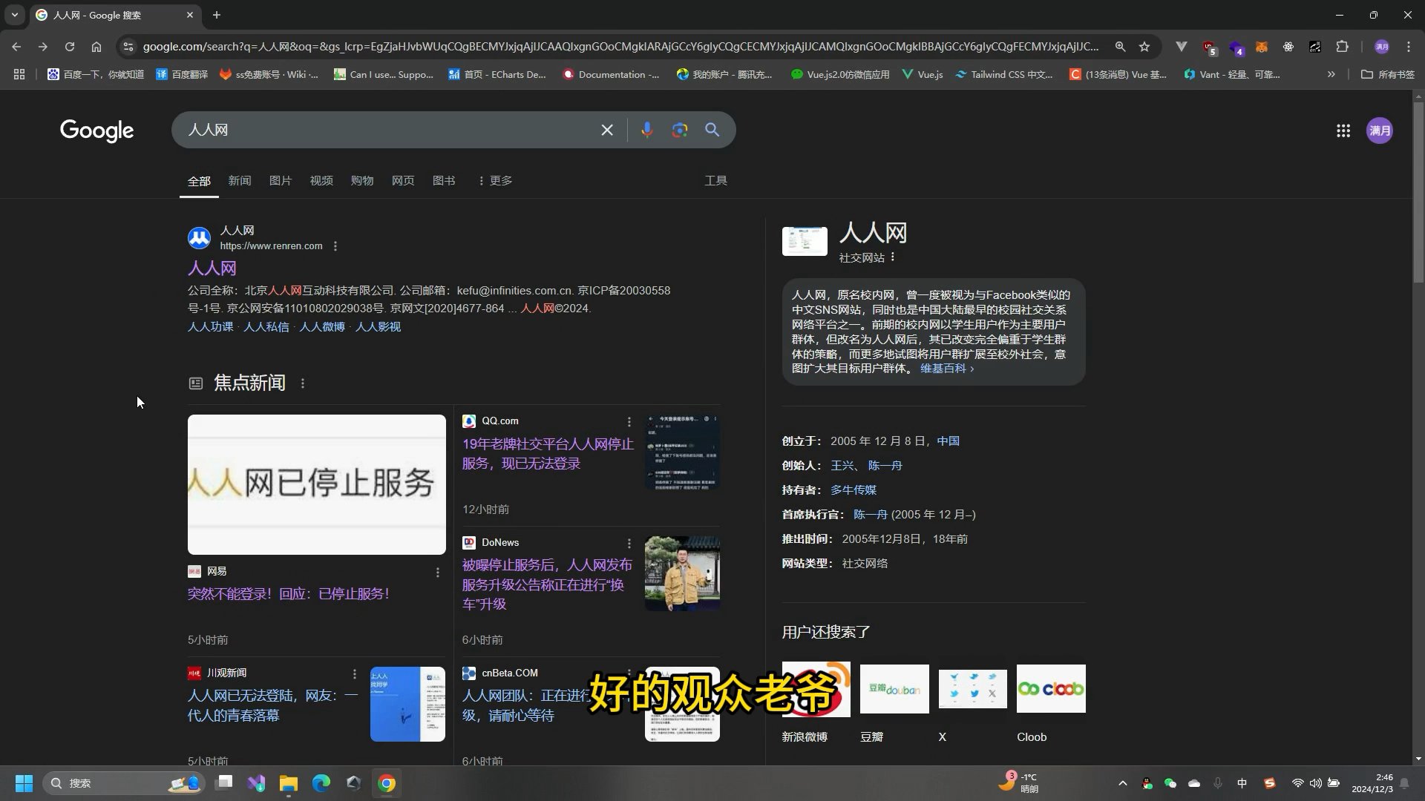
Task: Open options for QQ.com news item
Action: point(629,421)
